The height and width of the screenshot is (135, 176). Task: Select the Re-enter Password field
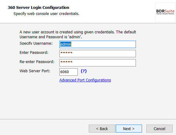98,63
